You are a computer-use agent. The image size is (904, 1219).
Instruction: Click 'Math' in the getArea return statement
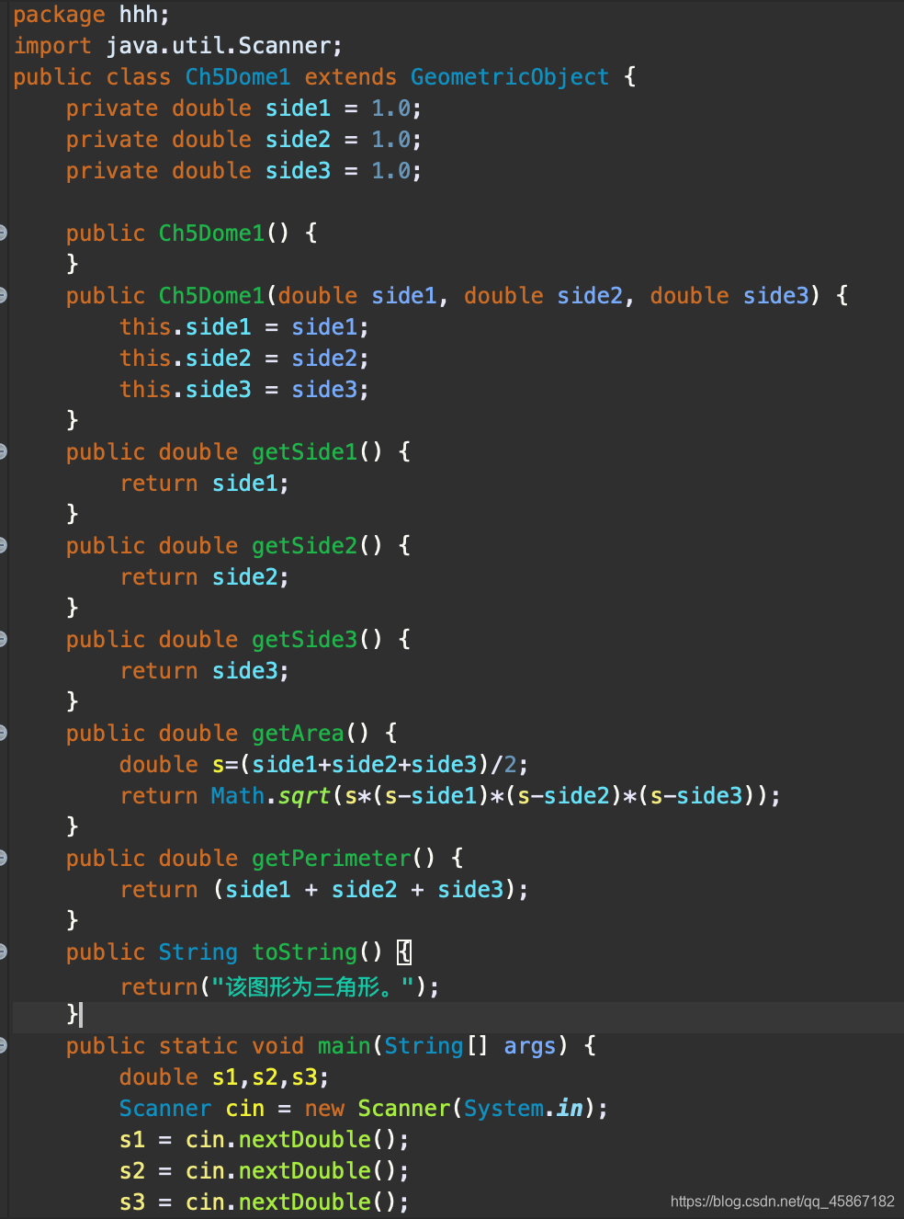coord(237,796)
